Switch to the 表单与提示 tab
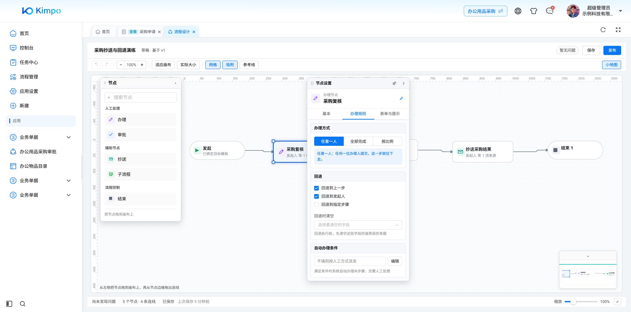 point(390,114)
